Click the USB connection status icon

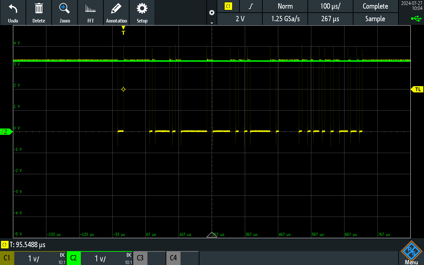tap(416, 19)
